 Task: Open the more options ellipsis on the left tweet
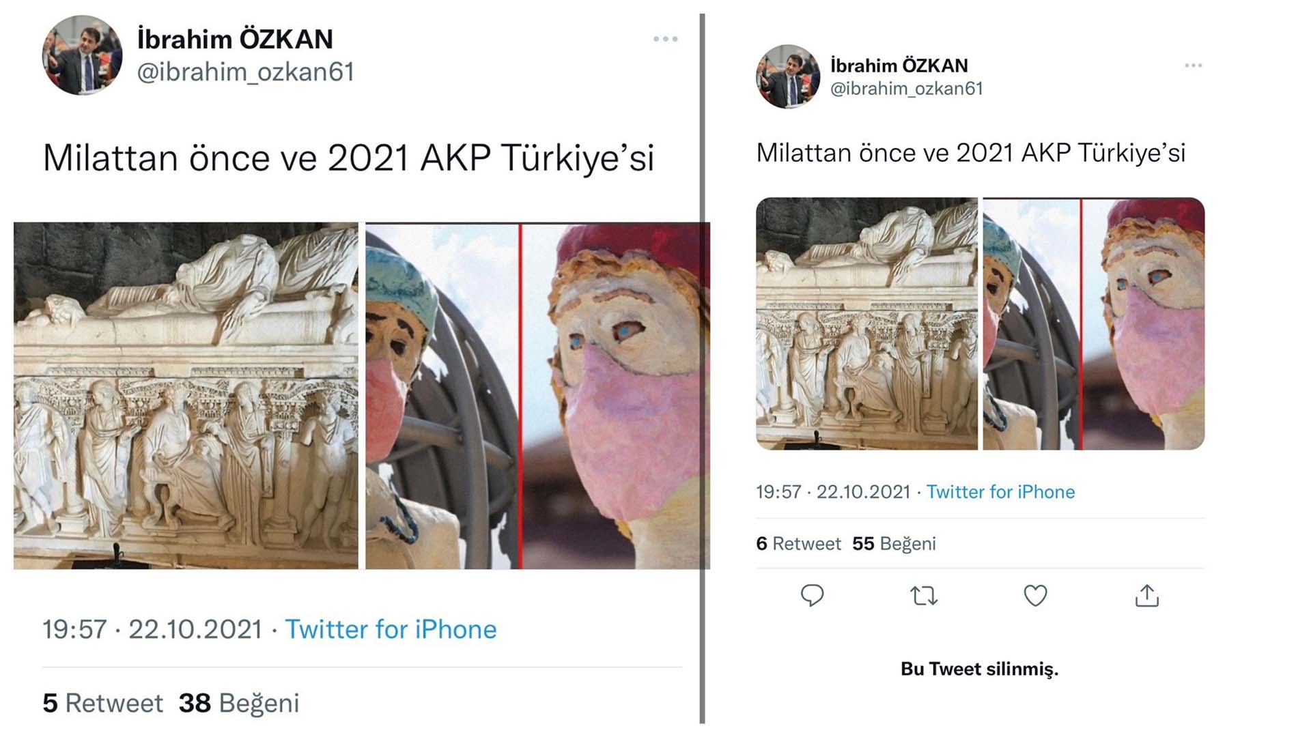point(664,38)
